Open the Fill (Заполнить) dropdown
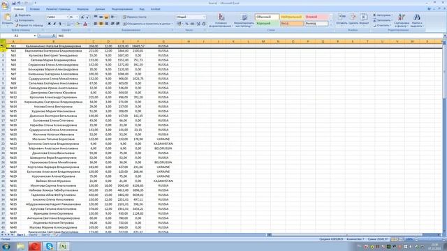This screenshot has width=447, height=251. (383, 20)
